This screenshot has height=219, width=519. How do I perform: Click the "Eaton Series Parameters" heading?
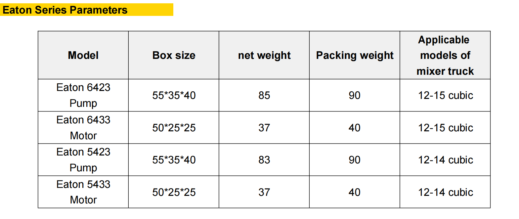[x=65, y=10]
